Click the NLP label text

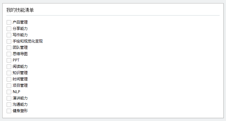pos(16,92)
